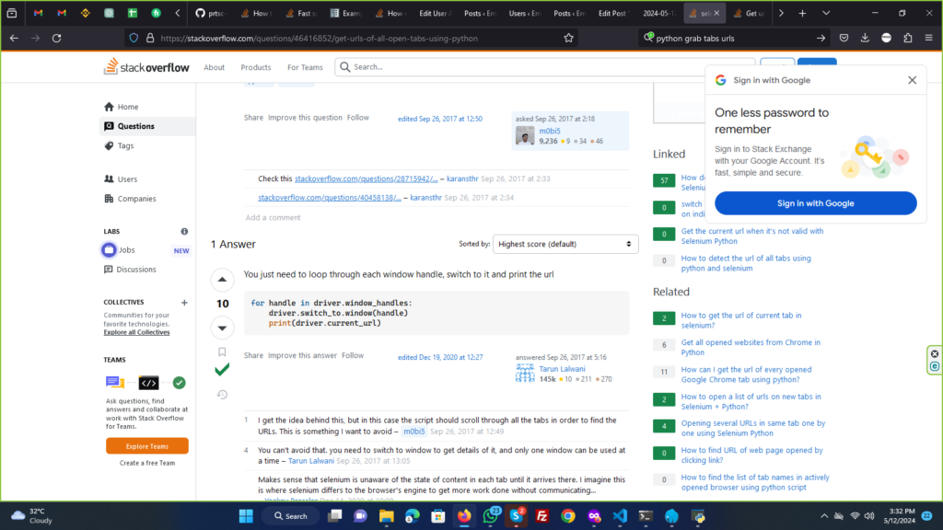Open the Firefox downloads panel

[x=865, y=38]
